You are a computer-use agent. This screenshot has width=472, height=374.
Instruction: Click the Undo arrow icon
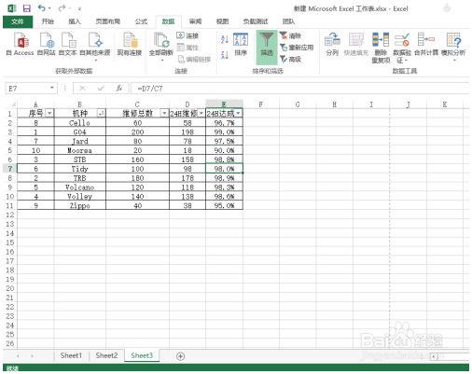(x=41, y=8)
